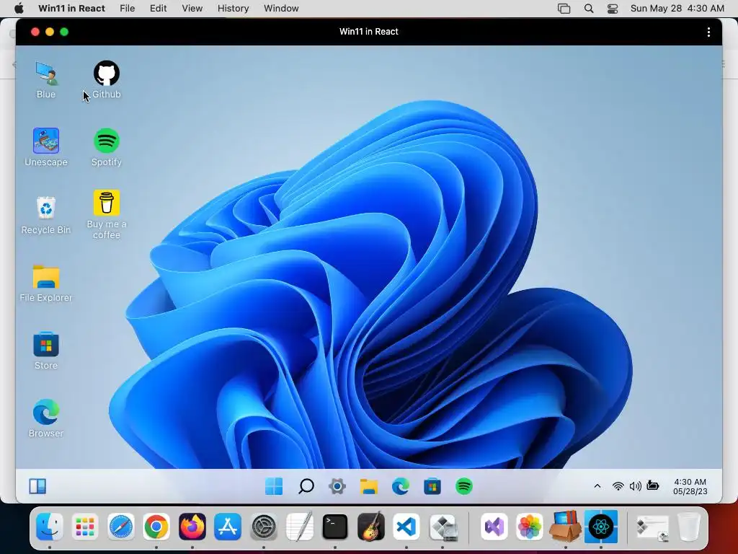738x554 pixels.
Task: Click the React app icon in the Dock
Action: (600, 526)
